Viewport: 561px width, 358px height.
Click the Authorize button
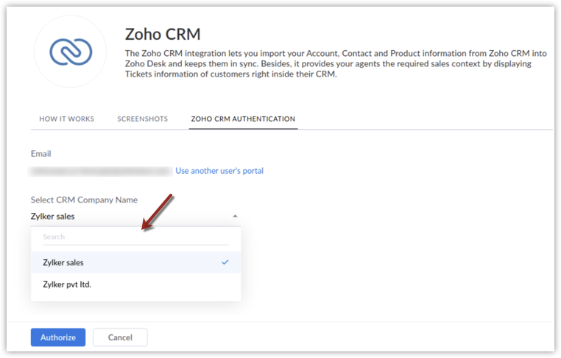[58, 337]
